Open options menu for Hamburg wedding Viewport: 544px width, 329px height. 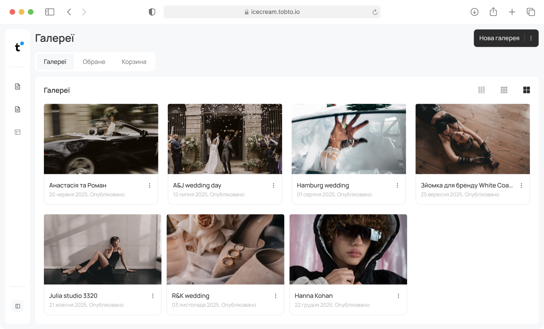[398, 185]
